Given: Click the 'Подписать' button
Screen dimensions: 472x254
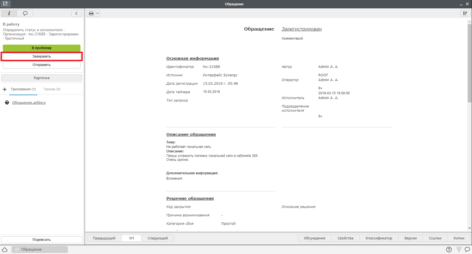Looking at the screenshot, I should pyautogui.click(x=42, y=240).
